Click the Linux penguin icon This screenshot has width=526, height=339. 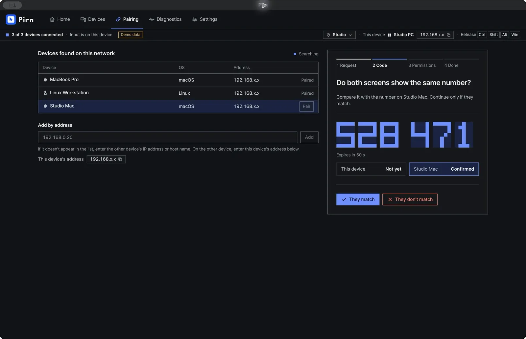(x=45, y=93)
